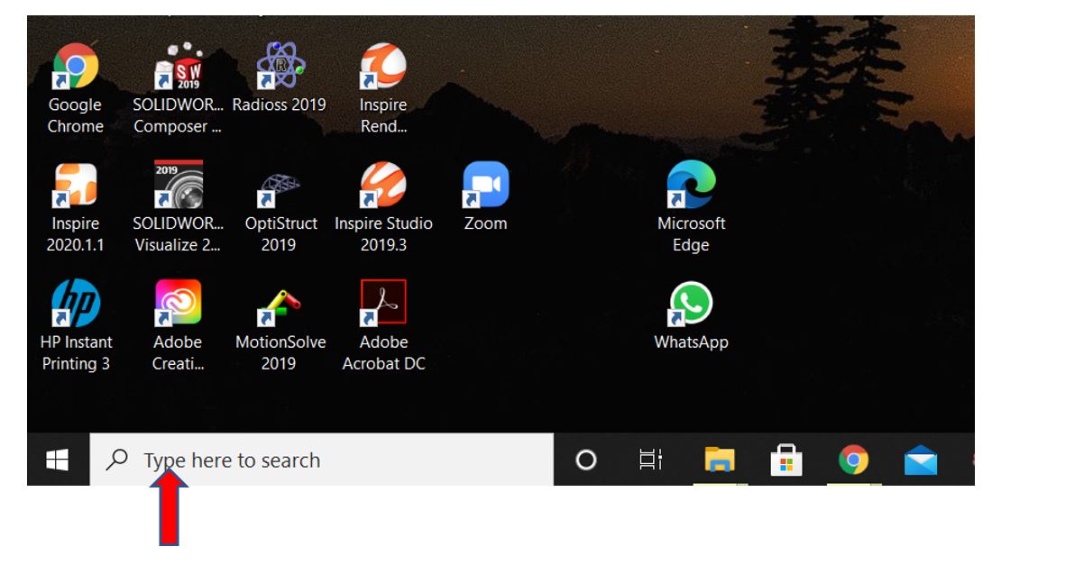The height and width of the screenshot is (574, 1084).
Task: Open Task View in the taskbar
Action: click(651, 460)
